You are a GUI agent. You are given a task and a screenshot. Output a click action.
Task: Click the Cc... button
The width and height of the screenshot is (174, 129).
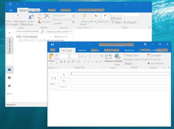(64, 81)
